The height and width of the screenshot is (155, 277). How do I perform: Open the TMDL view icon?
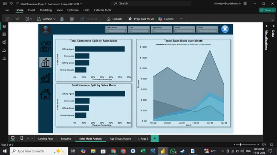[4, 59]
